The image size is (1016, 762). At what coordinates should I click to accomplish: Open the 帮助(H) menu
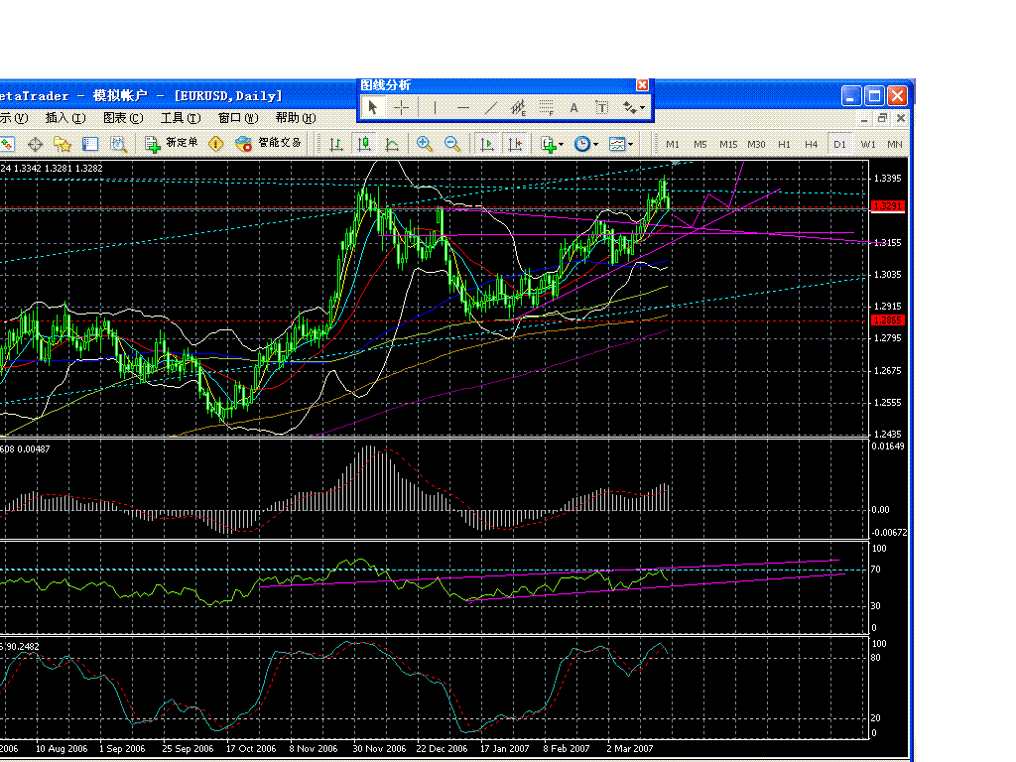pos(295,118)
